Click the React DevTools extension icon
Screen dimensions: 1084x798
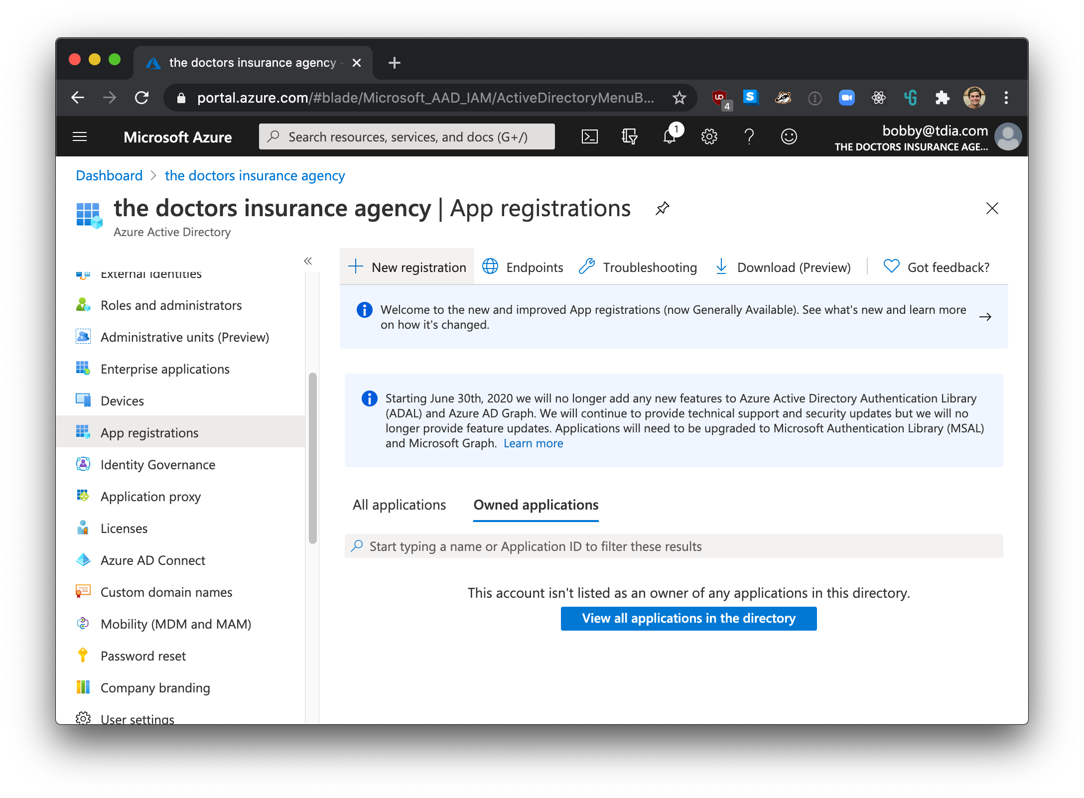coord(878,98)
